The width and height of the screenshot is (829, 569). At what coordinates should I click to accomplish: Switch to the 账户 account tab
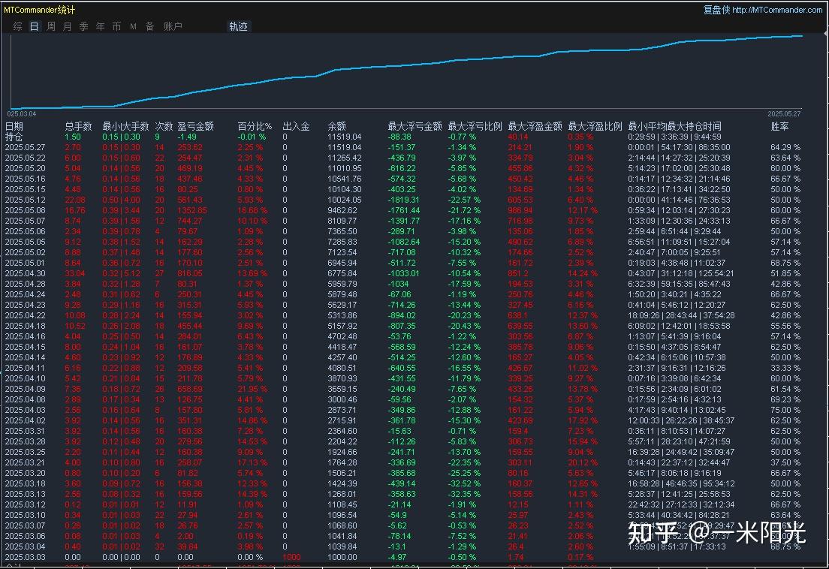pyautogui.click(x=173, y=26)
